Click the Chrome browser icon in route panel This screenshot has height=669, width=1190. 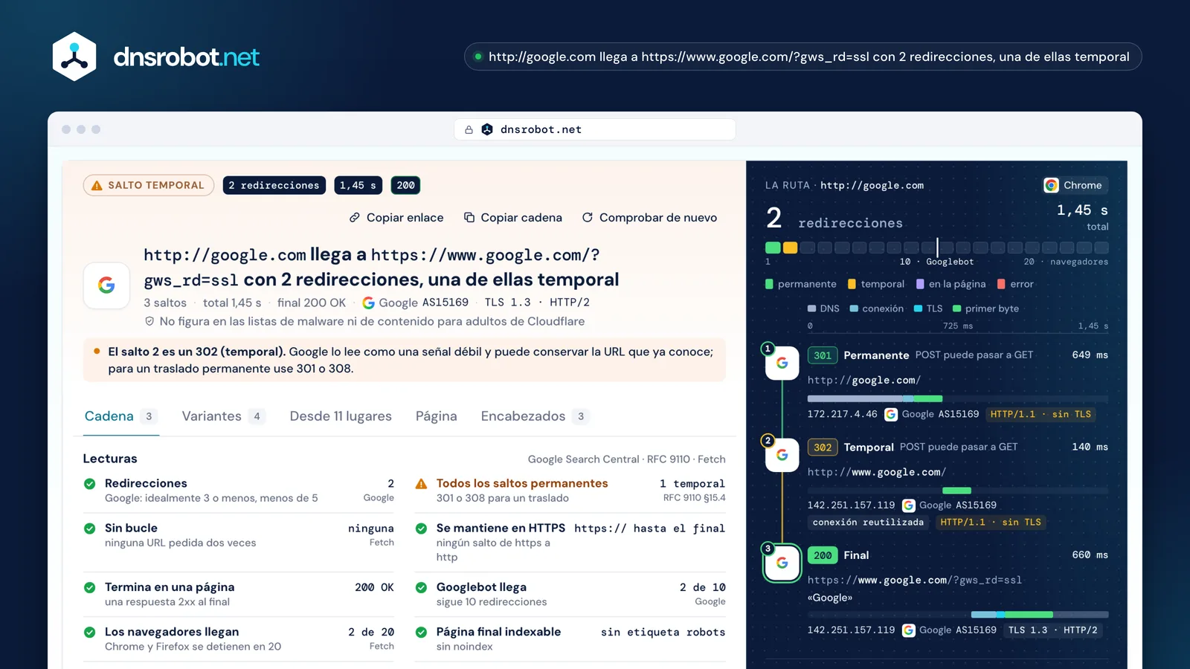1051,185
